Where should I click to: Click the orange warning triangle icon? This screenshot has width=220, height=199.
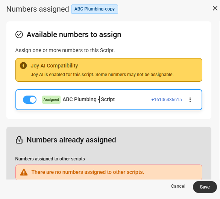pyautogui.click(x=24, y=172)
